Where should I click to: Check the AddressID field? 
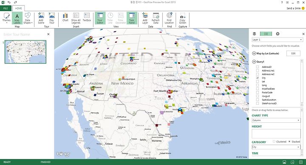(258, 67)
